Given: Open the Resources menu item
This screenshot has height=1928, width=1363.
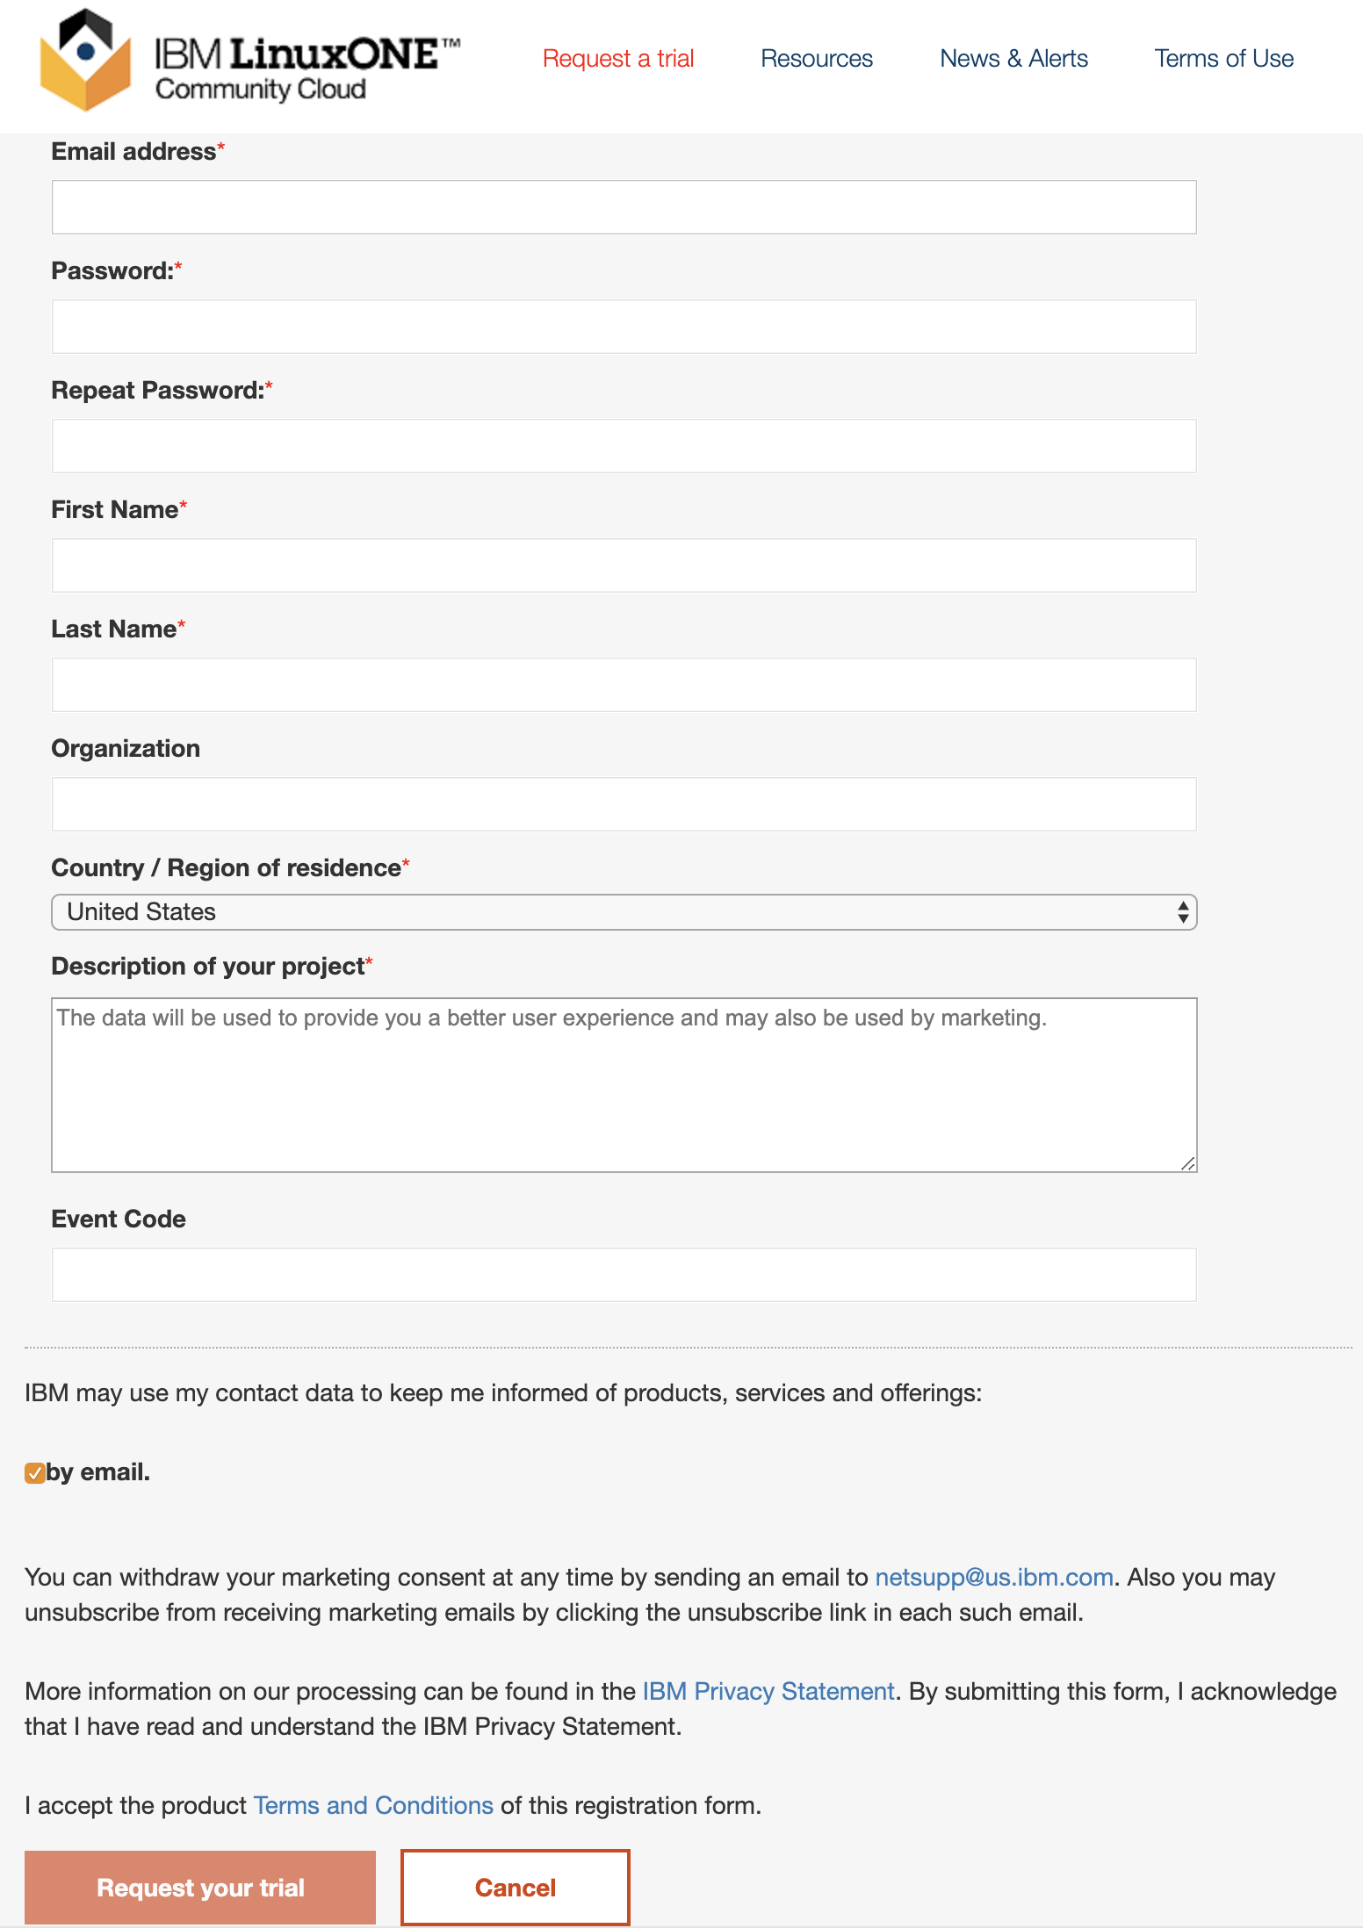Looking at the screenshot, I should 816,59.
